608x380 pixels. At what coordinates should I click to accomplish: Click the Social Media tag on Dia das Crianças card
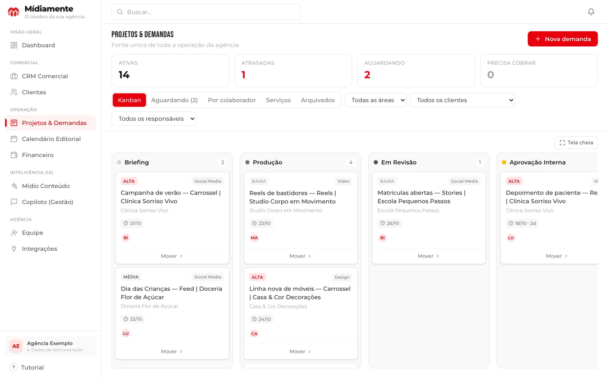207,277
